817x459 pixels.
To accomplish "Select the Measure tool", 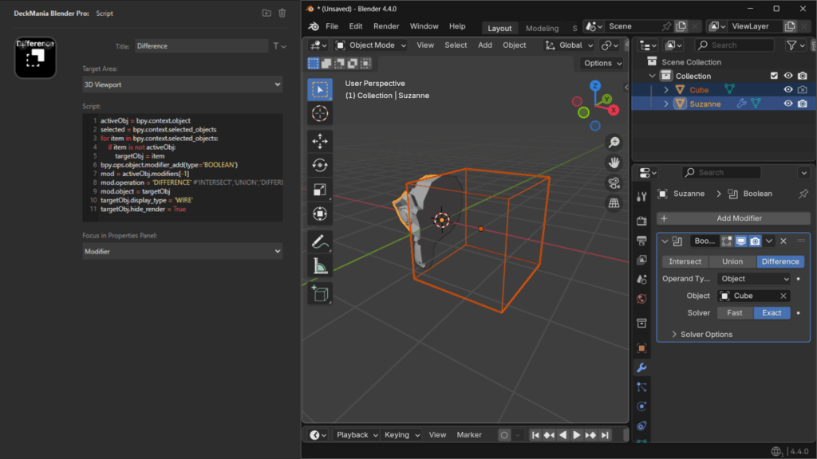I will click(x=320, y=265).
